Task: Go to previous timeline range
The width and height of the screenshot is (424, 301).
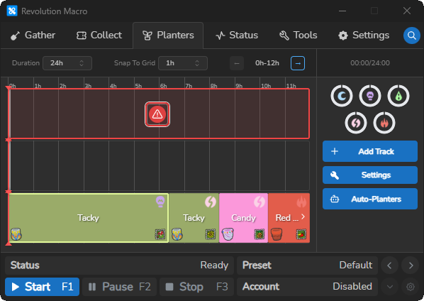Action: pos(237,63)
